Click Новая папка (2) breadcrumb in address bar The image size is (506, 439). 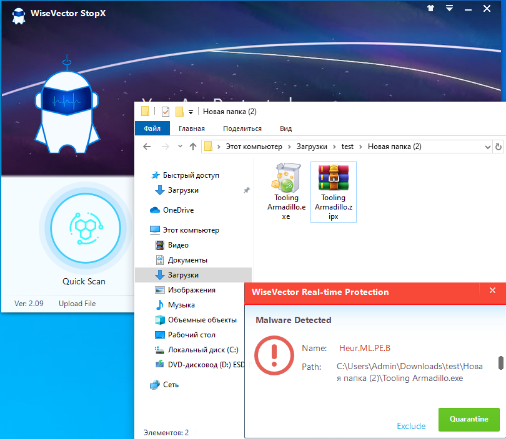click(x=395, y=147)
